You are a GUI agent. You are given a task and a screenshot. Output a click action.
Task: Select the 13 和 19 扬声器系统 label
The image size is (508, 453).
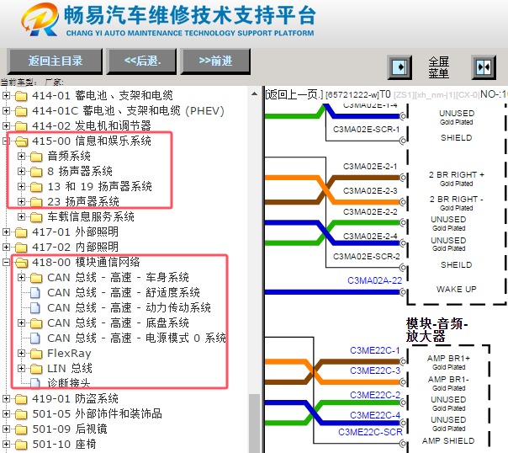[x=99, y=186]
